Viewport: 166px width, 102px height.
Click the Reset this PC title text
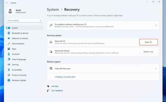(x=60, y=41)
